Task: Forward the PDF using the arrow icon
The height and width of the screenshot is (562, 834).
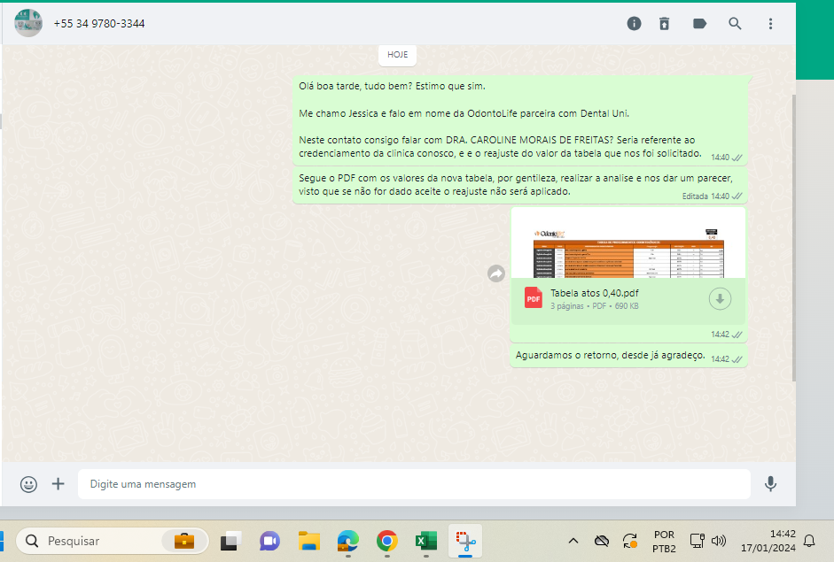Action: 496,274
